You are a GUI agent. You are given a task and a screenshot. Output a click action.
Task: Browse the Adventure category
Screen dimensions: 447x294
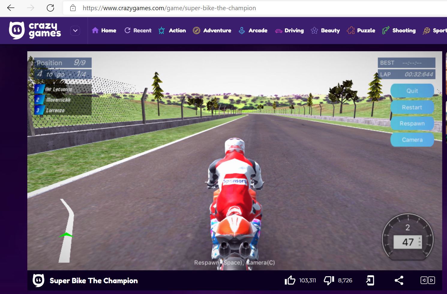[x=212, y=30]
